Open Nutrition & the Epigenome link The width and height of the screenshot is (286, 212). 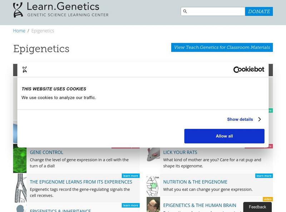click(195, 182)
